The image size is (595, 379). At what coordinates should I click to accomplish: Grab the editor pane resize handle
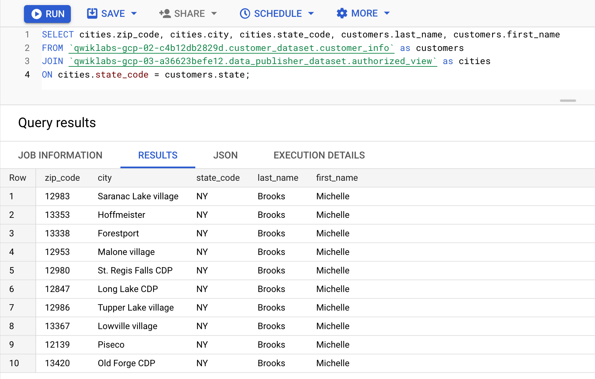[x=568, y=100]
